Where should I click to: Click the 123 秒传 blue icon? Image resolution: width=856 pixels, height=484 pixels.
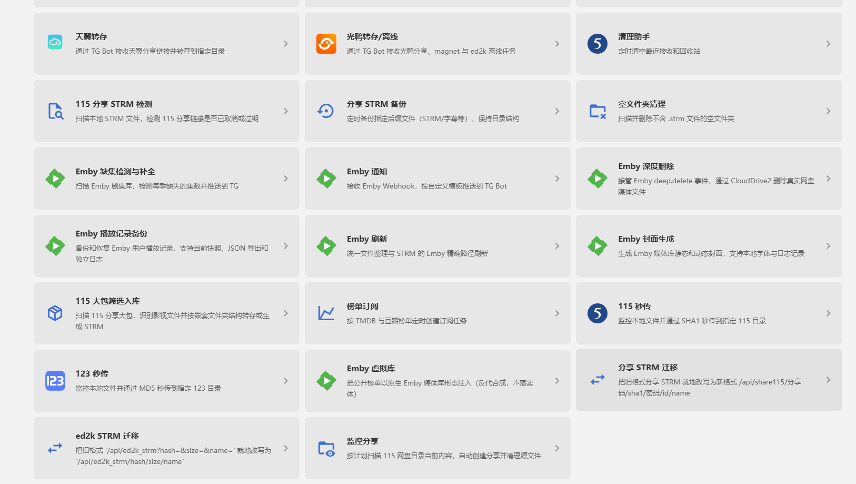click(x=55, y=381)
